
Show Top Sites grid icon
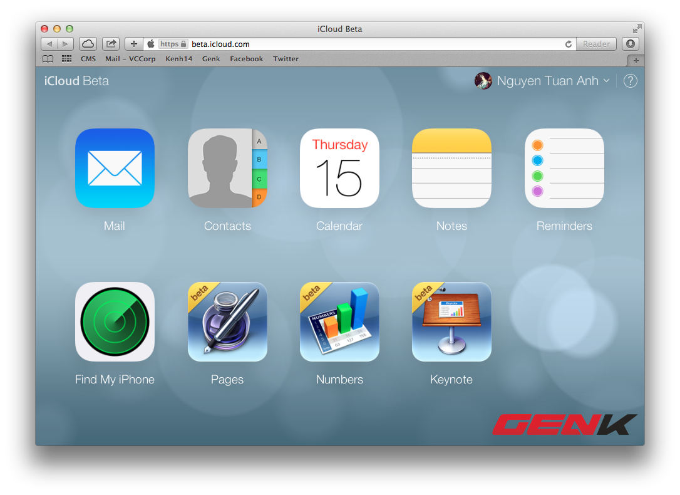point(66,58)
